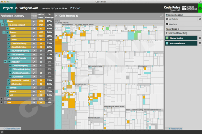Screen dimensions: 202x134
Task: Select the Overlaps legend entry
Action: [x=173, y=24]
